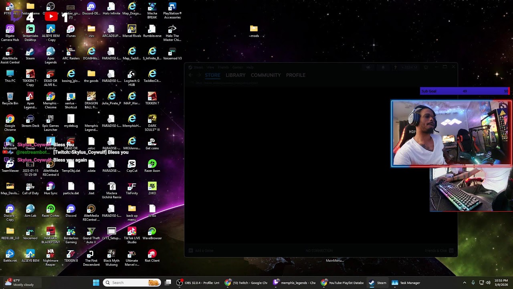Open the Riot Client desktop shortcut
Image resolution: width=513 pixels, height=289 pixels.
(x=152, y=256)
